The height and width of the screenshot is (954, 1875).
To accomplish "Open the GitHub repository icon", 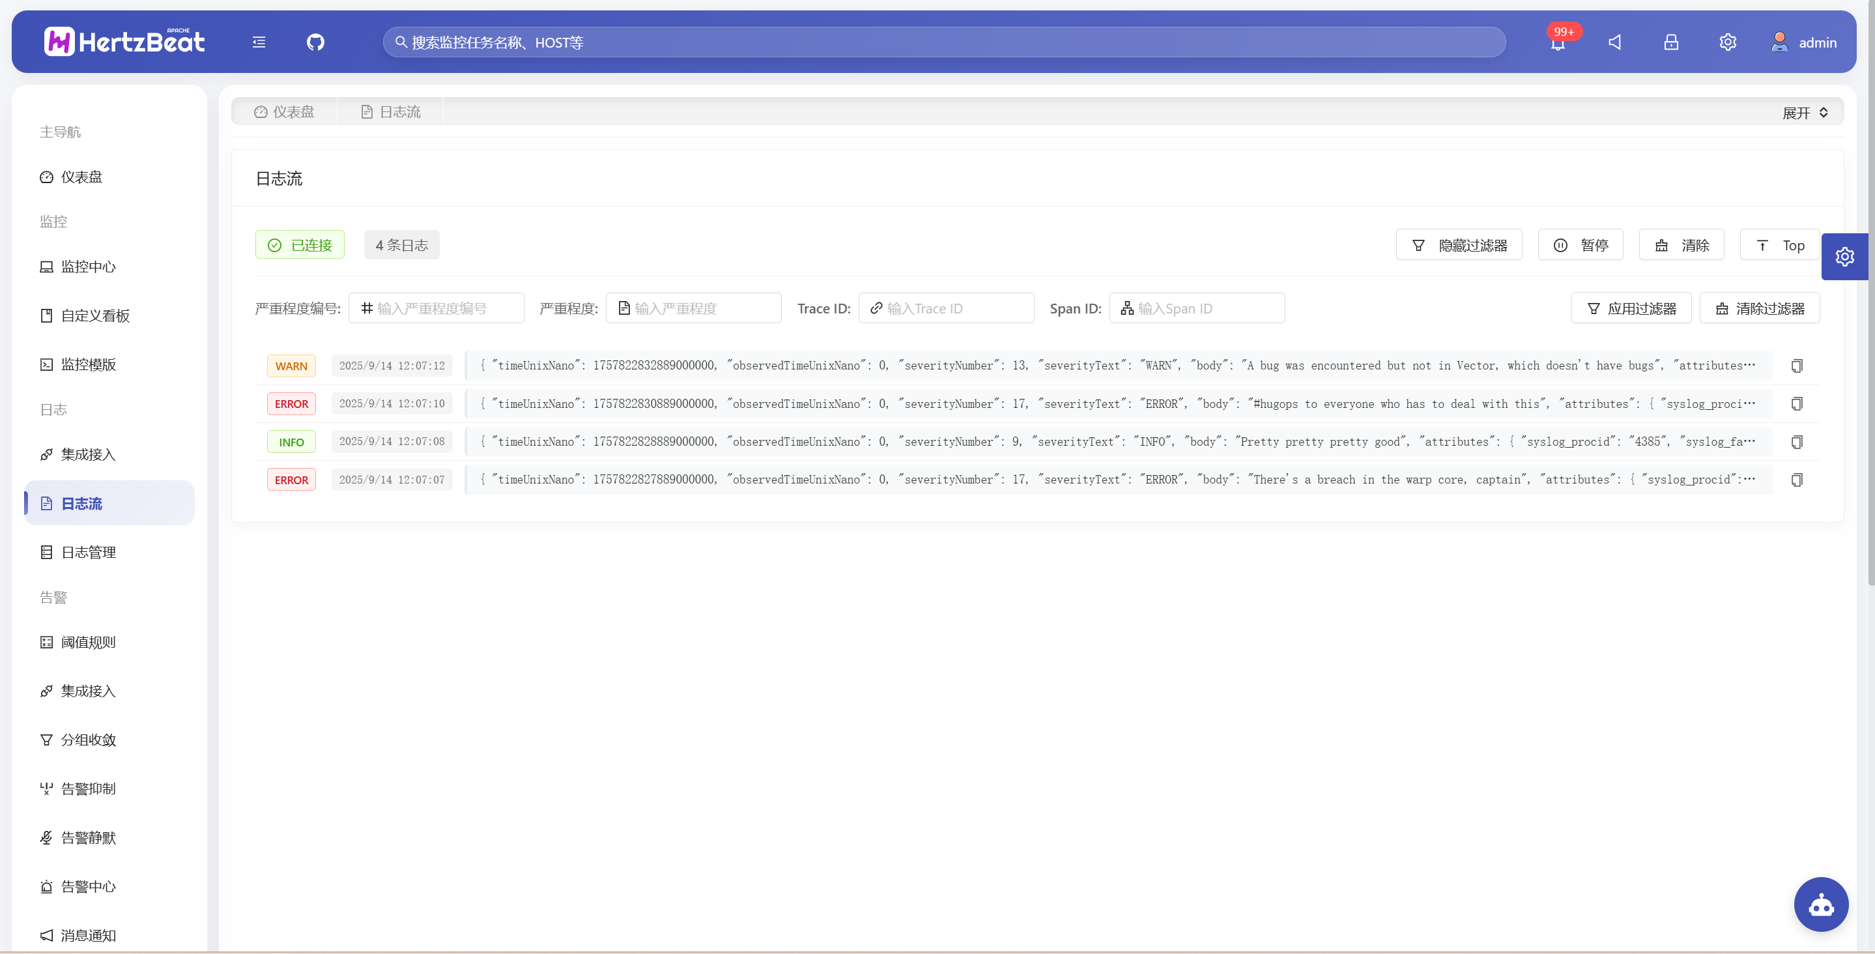I will coord(315,42).
